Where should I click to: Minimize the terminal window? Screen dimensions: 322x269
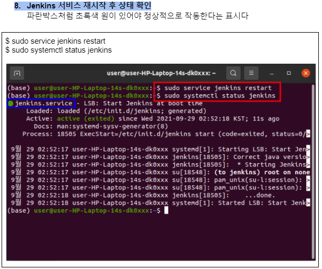272,74
